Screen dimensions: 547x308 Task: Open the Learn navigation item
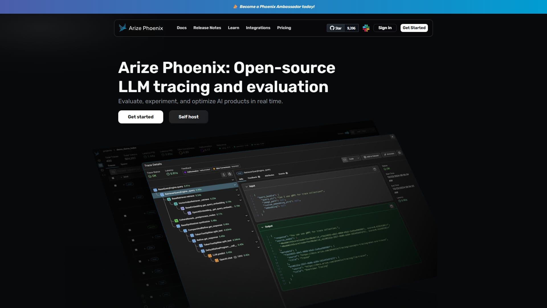point(233,28)
